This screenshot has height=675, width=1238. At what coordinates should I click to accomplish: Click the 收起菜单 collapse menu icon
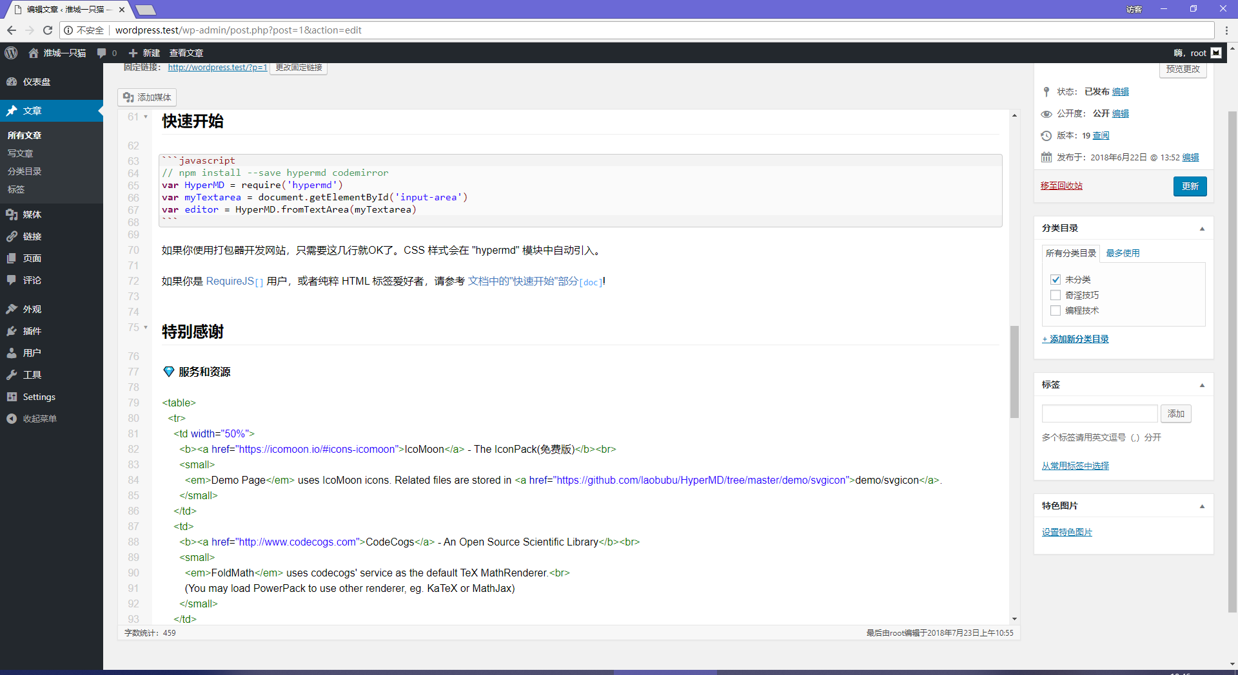(12, 419)
